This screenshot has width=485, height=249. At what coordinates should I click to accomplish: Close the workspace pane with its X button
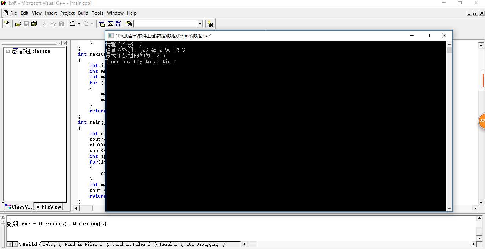coord(65,43)
